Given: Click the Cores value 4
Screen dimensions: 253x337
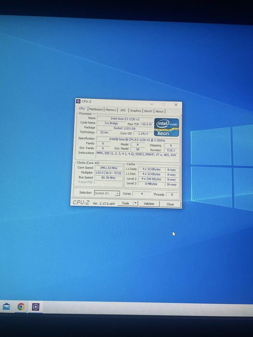Looking at the screenshot, I should pyautogui.click(x=142, y=194).
